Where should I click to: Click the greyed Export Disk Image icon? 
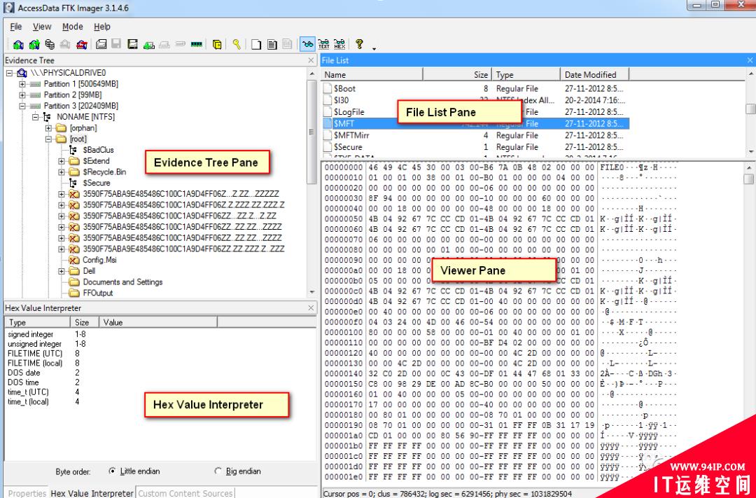coord(116,44)
